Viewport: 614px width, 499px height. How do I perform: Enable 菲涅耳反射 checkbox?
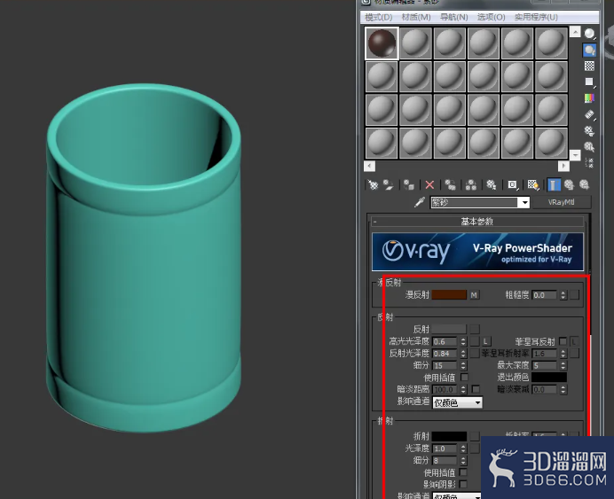(563, 341)
